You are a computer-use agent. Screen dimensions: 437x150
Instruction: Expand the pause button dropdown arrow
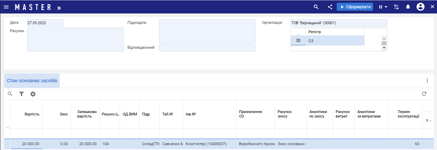point(386,7)
